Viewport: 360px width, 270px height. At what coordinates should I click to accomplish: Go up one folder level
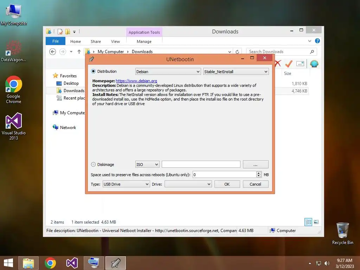[79, 52]
